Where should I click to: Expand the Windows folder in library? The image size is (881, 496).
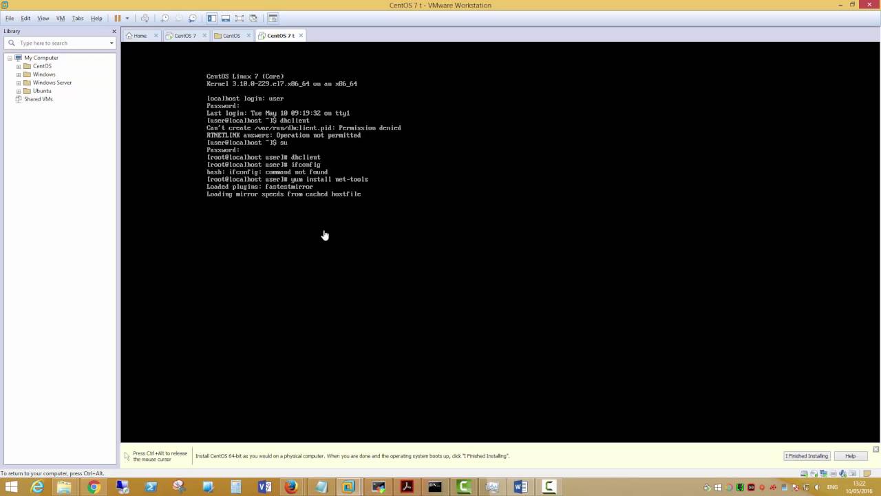(x=19, y=74)
